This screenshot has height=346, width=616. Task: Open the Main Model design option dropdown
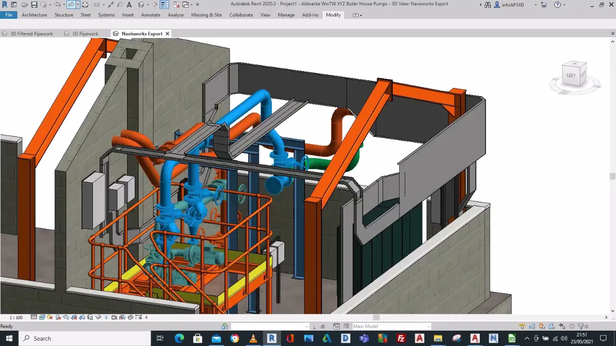392,326
